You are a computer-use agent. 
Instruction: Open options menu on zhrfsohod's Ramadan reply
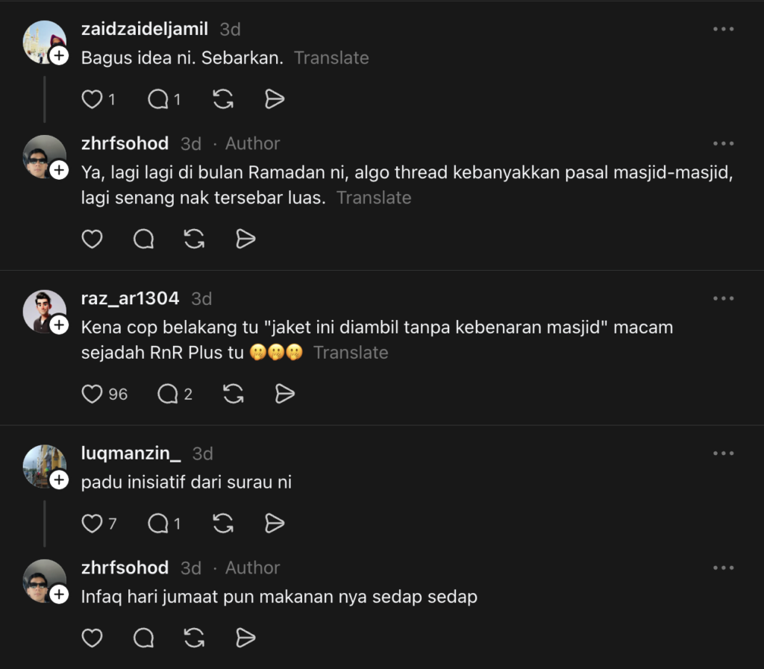723,142
